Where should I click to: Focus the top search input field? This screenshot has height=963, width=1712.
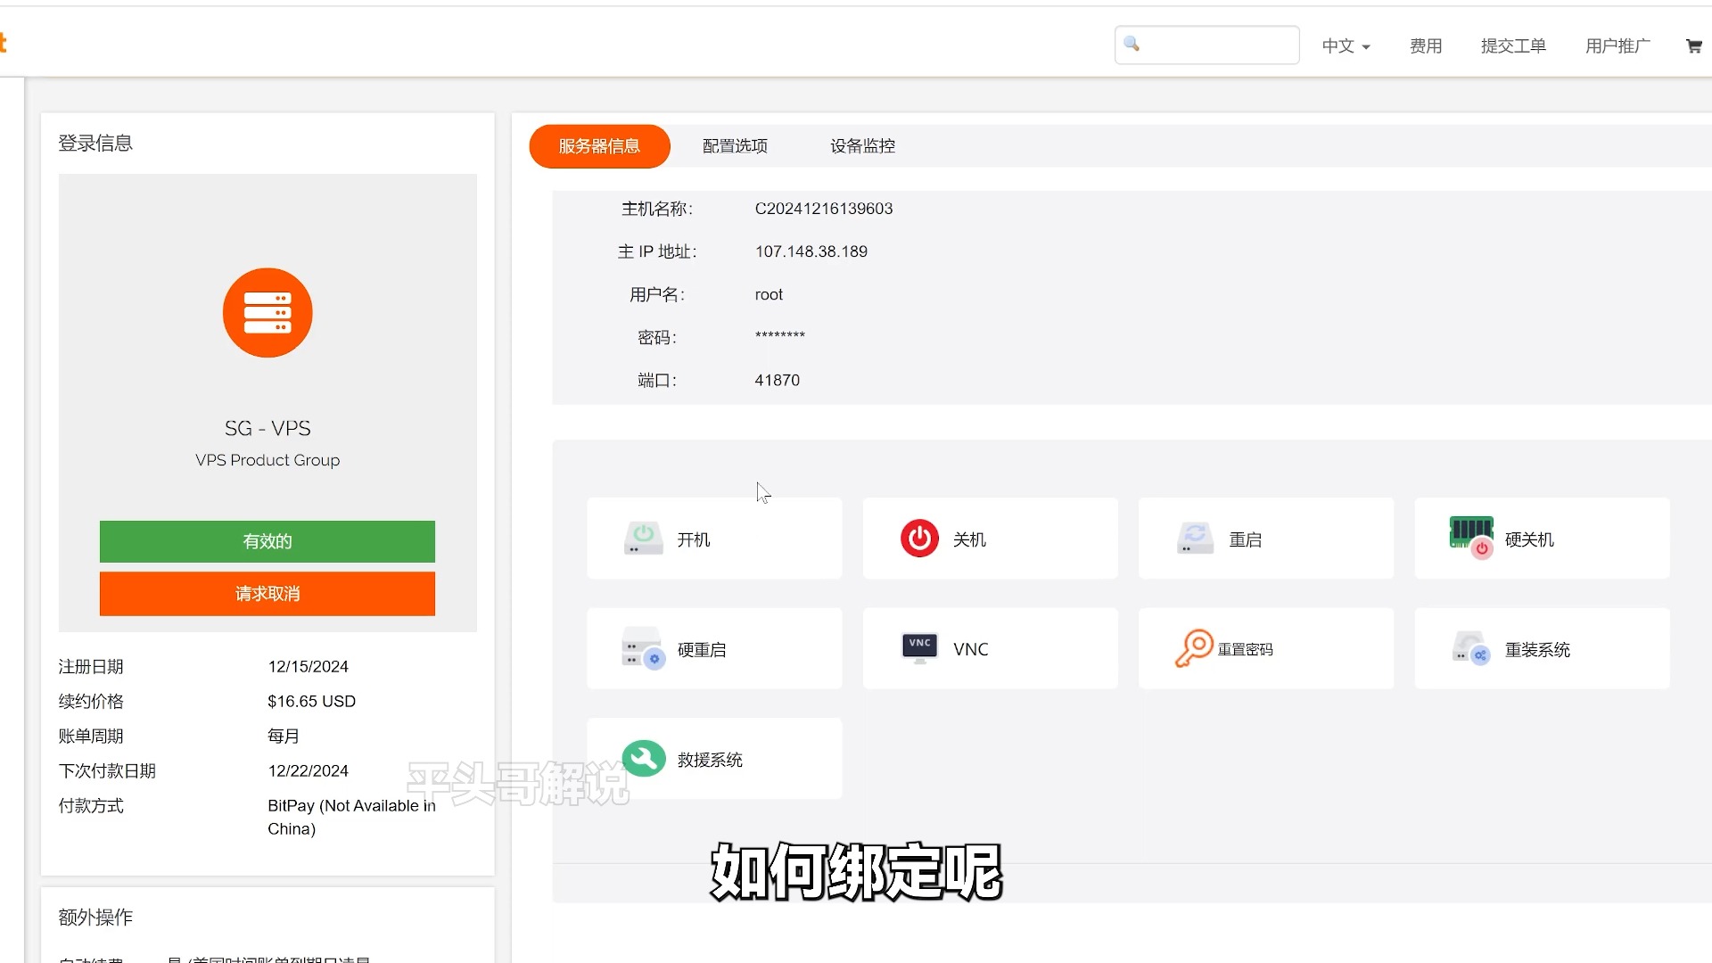(x=1206, y=45)
